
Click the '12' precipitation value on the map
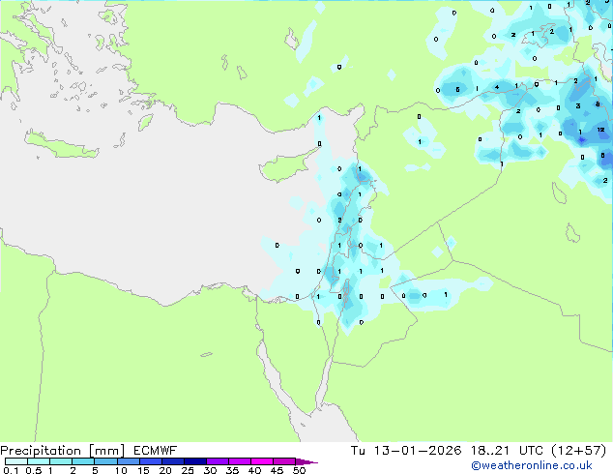[600, 130]
